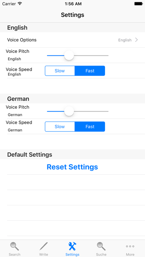The image size is (145, 257).
Task: Set German Voice Speed to Fast
Action: [x=90, y=127]
